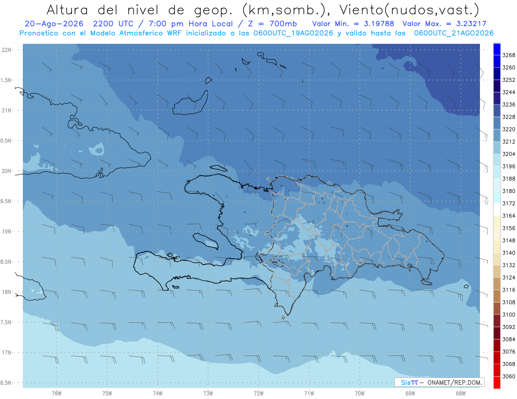Click the "Sisπ – ONAMET/REP.DOM." credit box
The image size is (517, 399).
[x=439, y=382]
